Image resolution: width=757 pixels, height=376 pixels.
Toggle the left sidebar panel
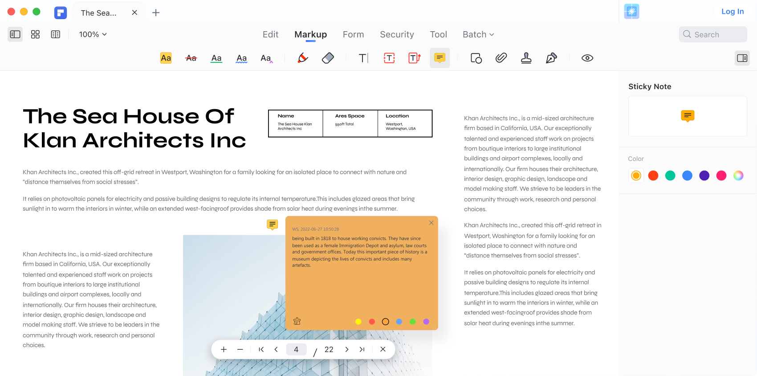pos(15,34)
